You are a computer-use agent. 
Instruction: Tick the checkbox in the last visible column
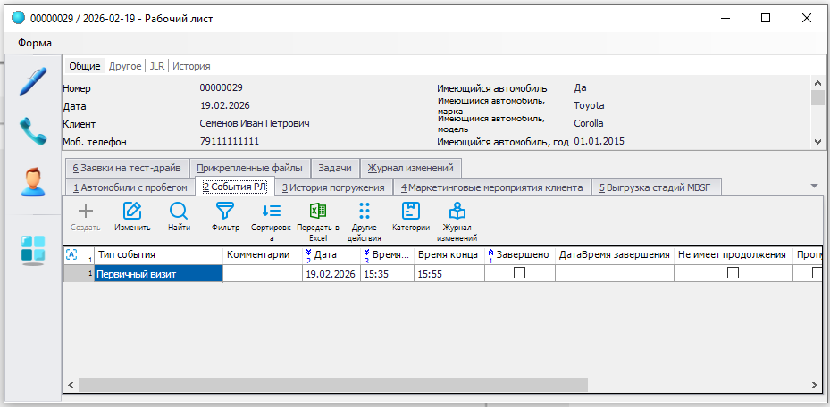pos(817,274)
